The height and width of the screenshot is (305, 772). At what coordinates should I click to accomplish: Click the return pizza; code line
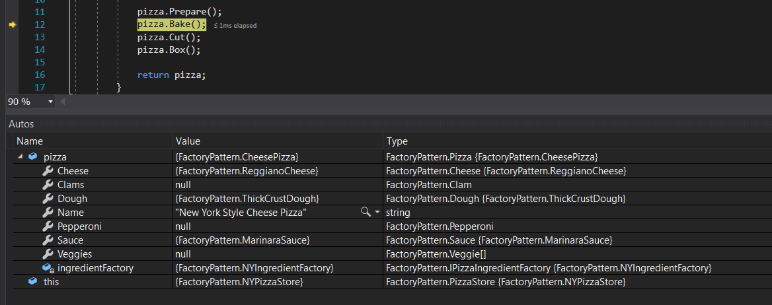click(x=171, y=75)
